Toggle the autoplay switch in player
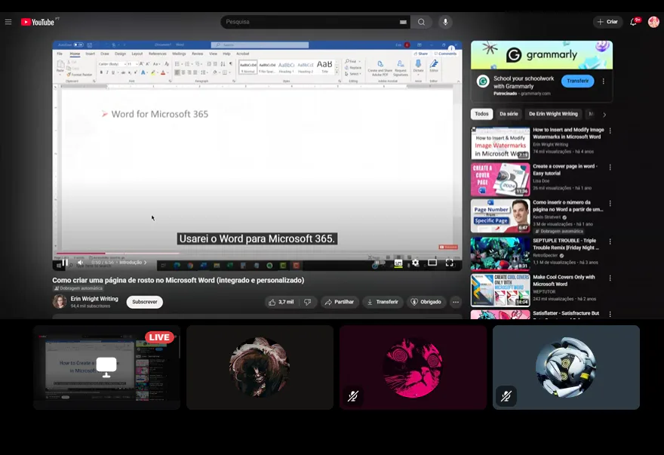 click(379, 263)
